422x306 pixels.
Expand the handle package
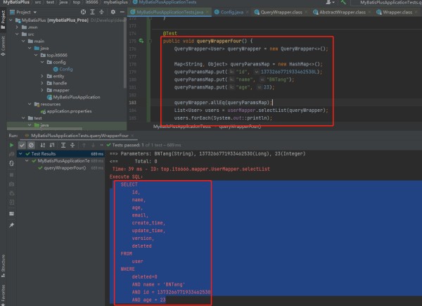point(42,83)
